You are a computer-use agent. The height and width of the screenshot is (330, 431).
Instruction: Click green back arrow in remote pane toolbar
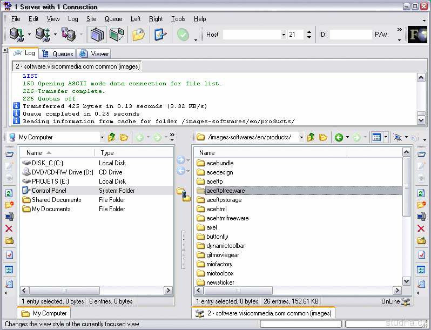pyautogui.click(x=339, y=137)
